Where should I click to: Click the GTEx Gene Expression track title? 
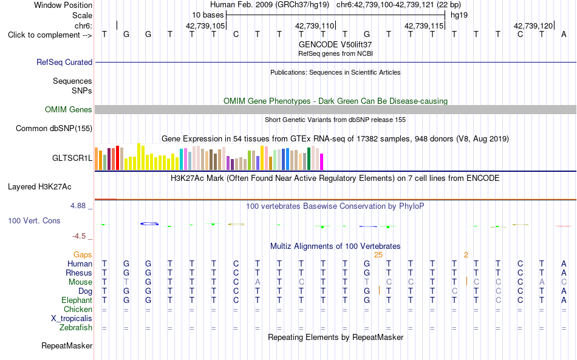(335, 138)
